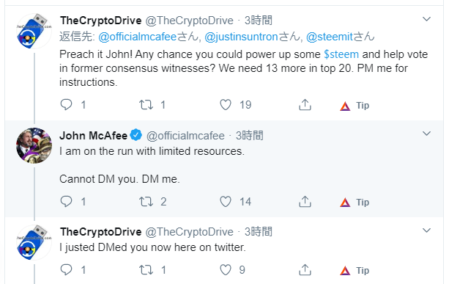Retweet the 'I justed DMed you' tweet
Screen dimensions: 449x284
click(x=146, y=269)
